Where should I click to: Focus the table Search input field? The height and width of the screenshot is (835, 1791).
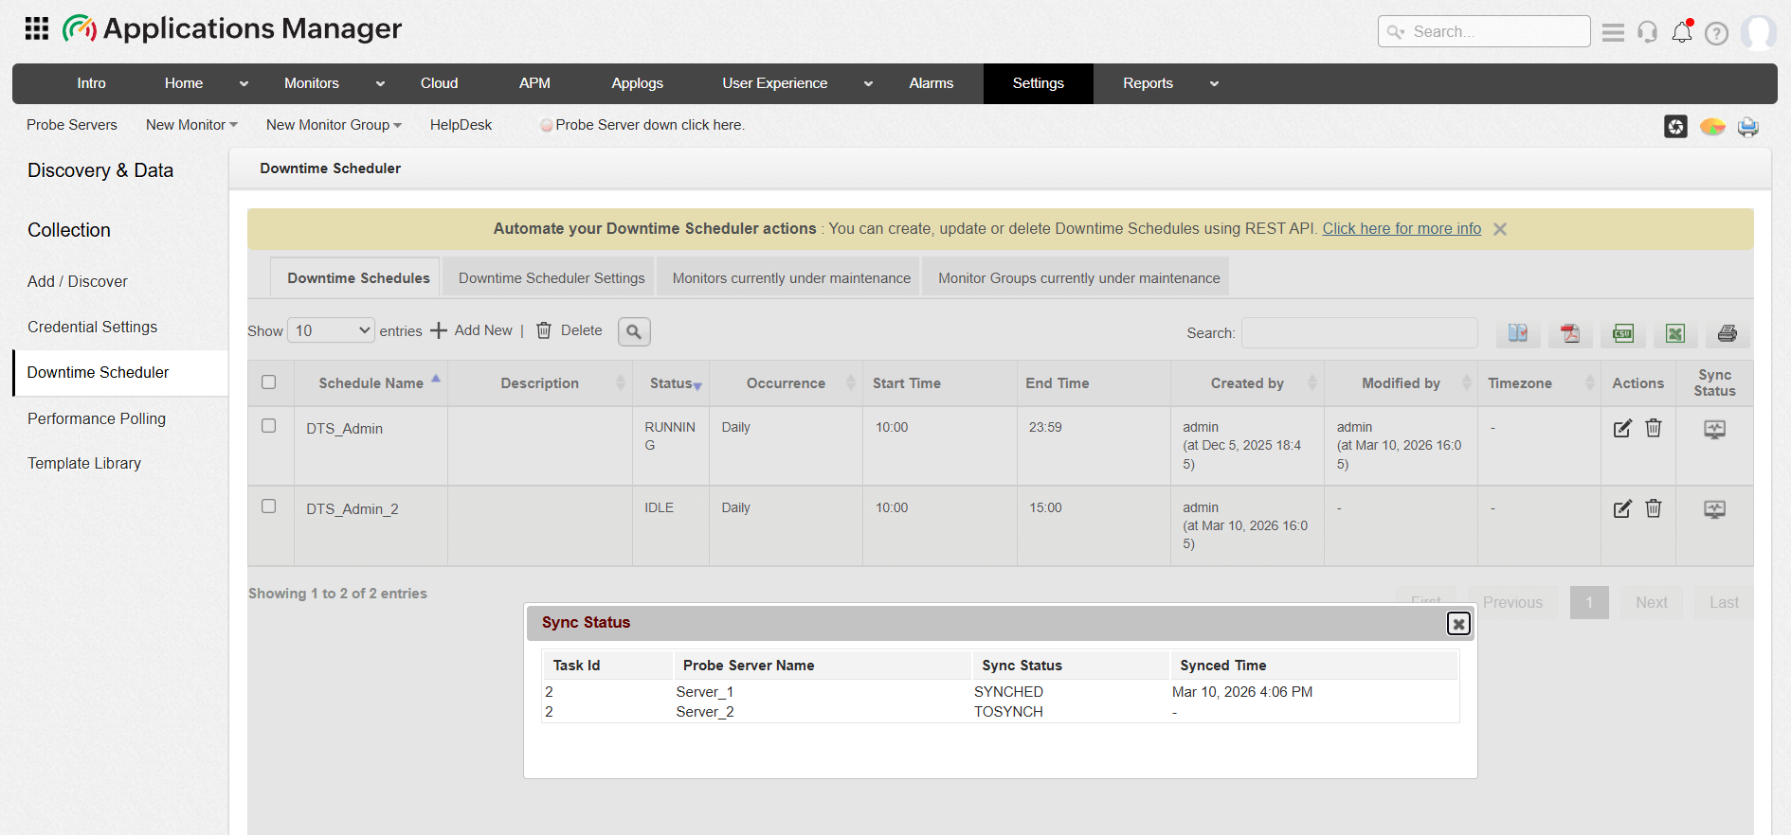coord(1359,333)
